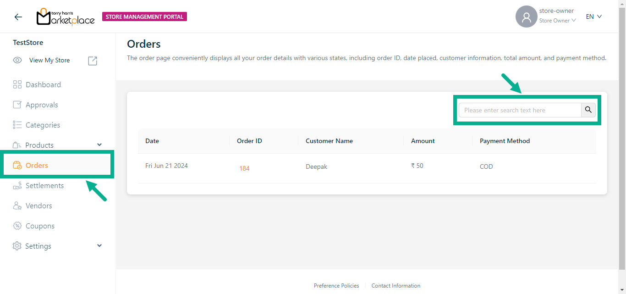This screenshot has height=294, width=626.
Task: Expand the Settings submenu chevron
Action: [99, 246]
